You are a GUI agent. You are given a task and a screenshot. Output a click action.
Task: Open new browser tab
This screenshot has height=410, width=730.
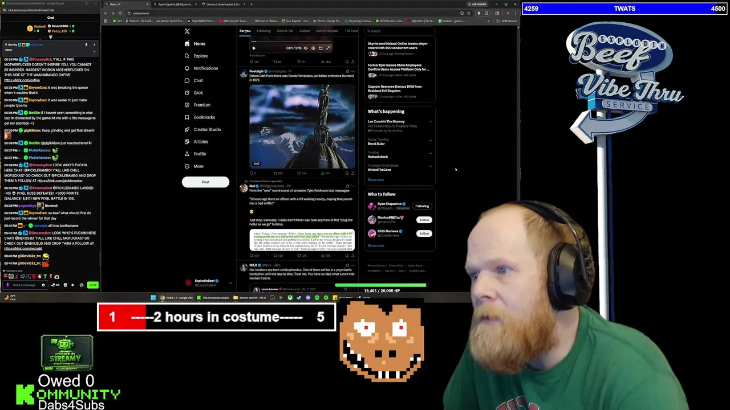[252, 4]
